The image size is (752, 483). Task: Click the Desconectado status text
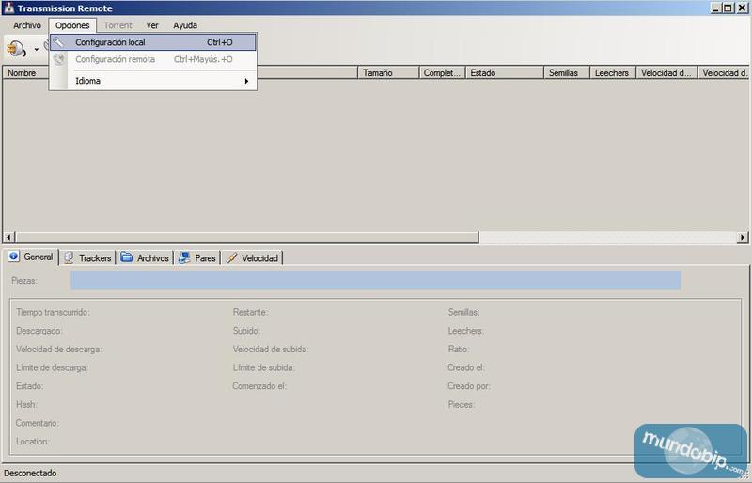(30, 473)
